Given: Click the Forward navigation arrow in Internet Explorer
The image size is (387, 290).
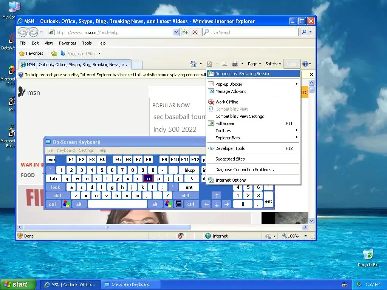Looking at the screenshot, I should click(33, 32).
